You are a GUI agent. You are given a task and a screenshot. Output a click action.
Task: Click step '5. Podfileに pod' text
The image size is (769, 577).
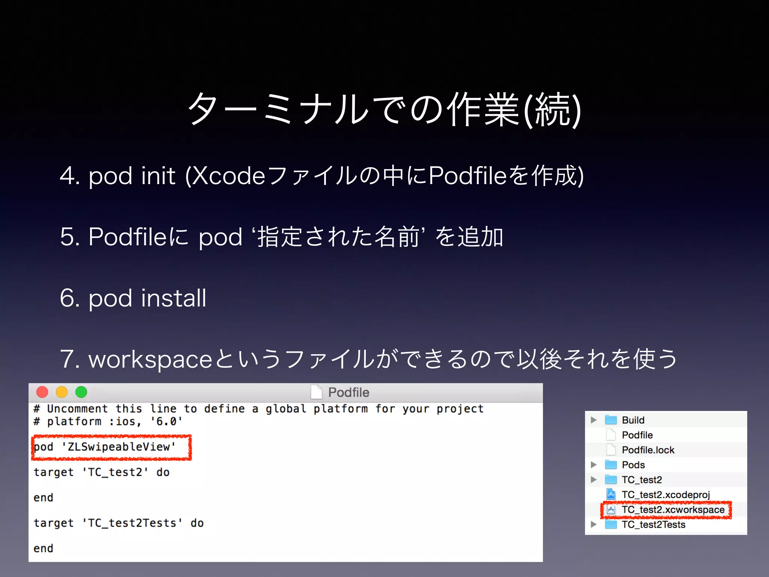[282, 237]
